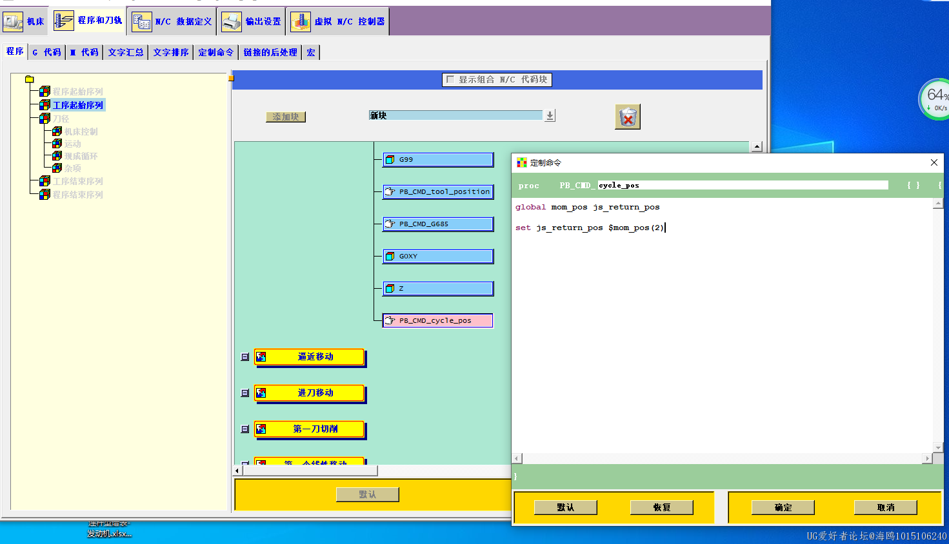
Task: Select 运动 tree node
Action: click(73, 144)
